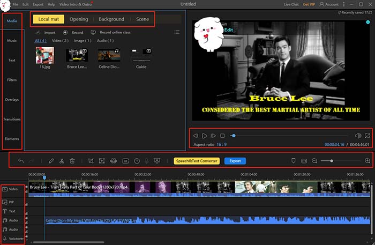Open the Account profile
Viewport: 375px width, 245px height.
tap(329, 4)
